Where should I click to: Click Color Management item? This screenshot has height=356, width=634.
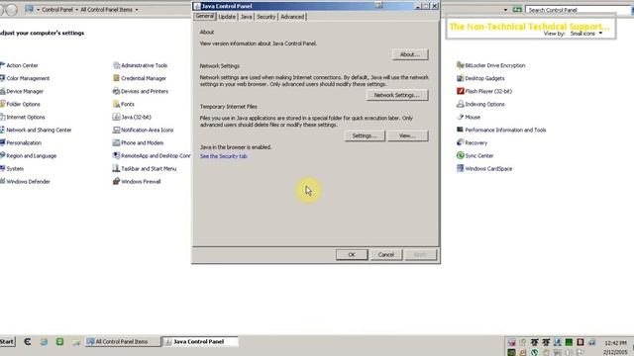tap(25, 78)
